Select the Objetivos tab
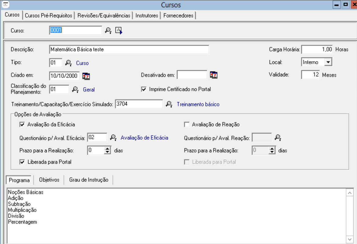Viewport: 357px width, 244px height. [x=49, y=180]
